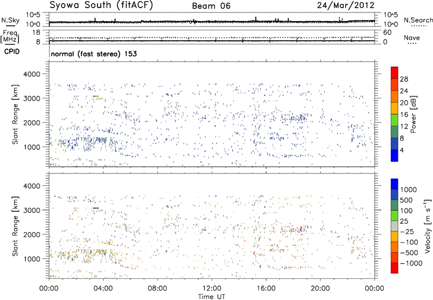Click the red bottom Velocity colorbar segment
The width and height of the screenshot is (433, 300).
tap(395, 268)
